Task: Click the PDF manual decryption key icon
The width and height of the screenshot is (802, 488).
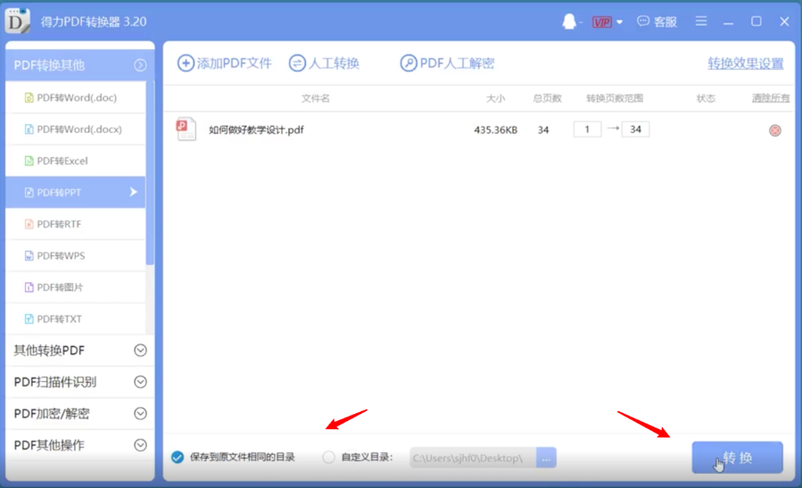Action: [x=409, y=63]
